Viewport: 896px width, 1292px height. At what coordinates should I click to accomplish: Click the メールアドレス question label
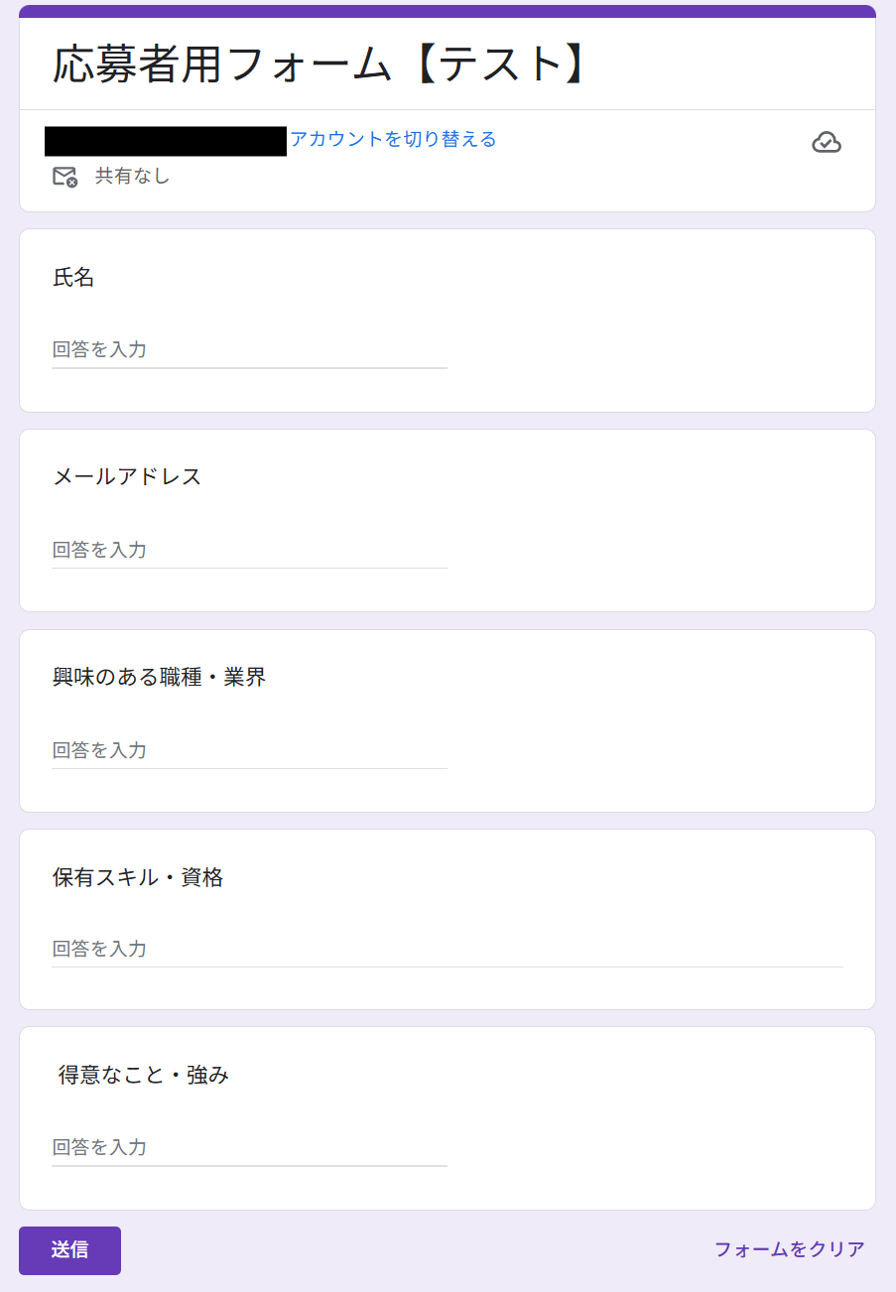(x=127, y=477)
